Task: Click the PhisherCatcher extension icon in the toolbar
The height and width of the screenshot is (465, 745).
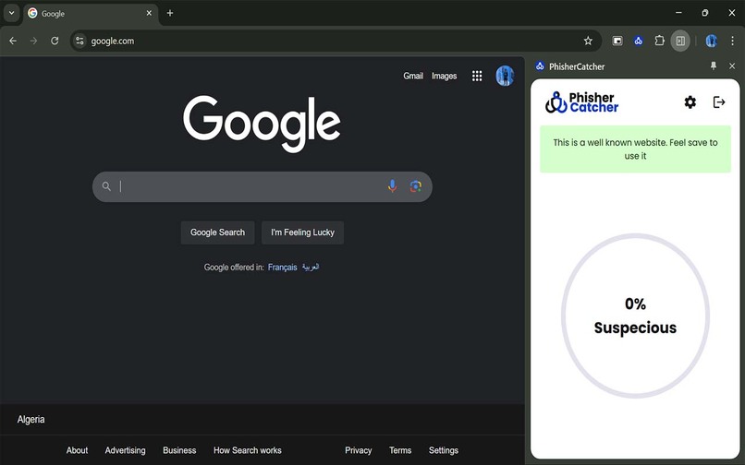Action: (638, 41)
